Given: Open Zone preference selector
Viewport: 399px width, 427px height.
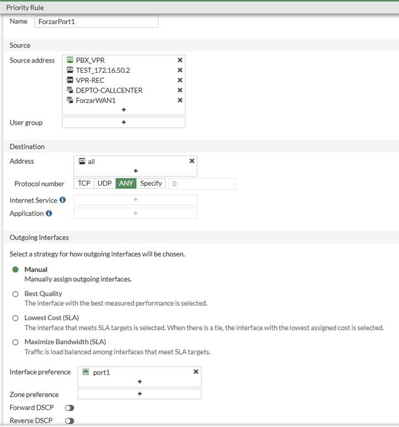Looking at the screenshot, I should click(x=139, y=394).
